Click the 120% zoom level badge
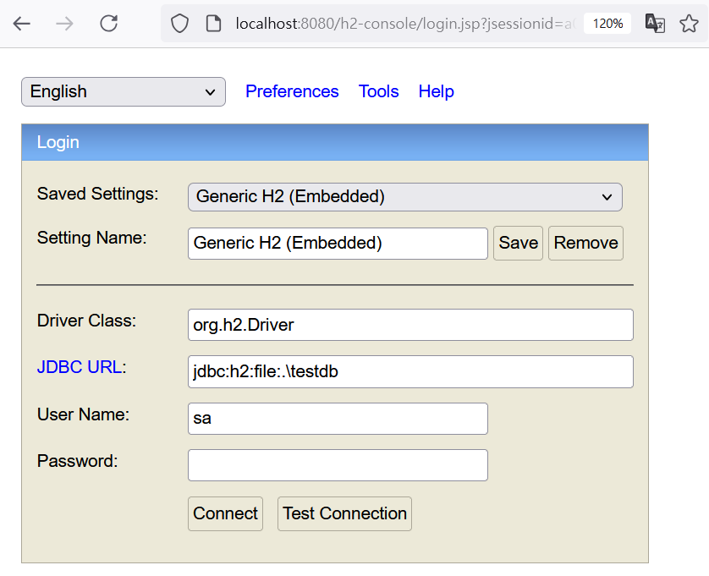Image resolution: width=709 pixels, height=576 pixels. coord(607,24)
